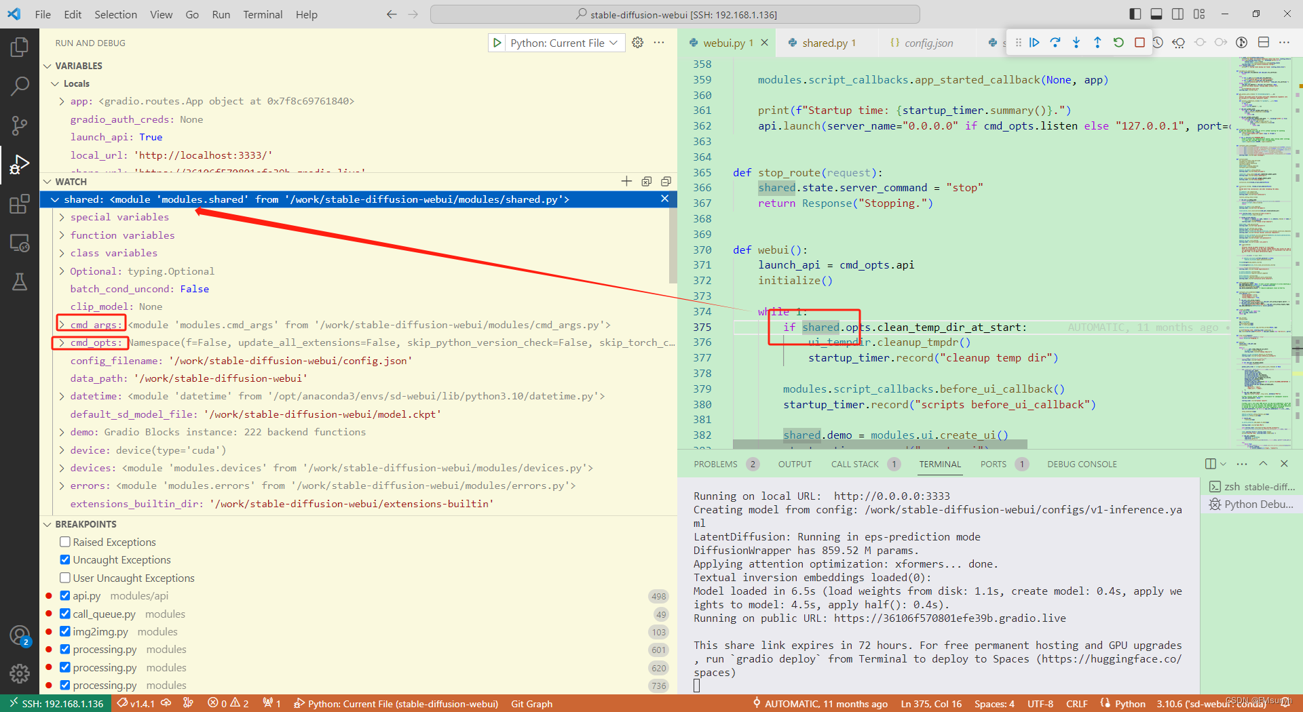
Task: Click the red debug Stop button
Action: click(x=1139, y=43)
